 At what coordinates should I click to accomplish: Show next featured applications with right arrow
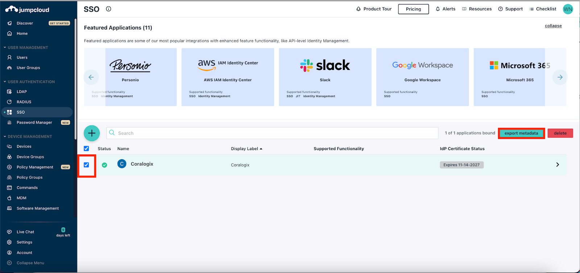560,77
